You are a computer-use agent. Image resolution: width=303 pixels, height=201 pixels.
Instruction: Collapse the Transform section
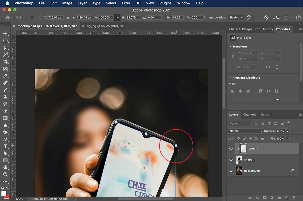click(x=230, y=46)
